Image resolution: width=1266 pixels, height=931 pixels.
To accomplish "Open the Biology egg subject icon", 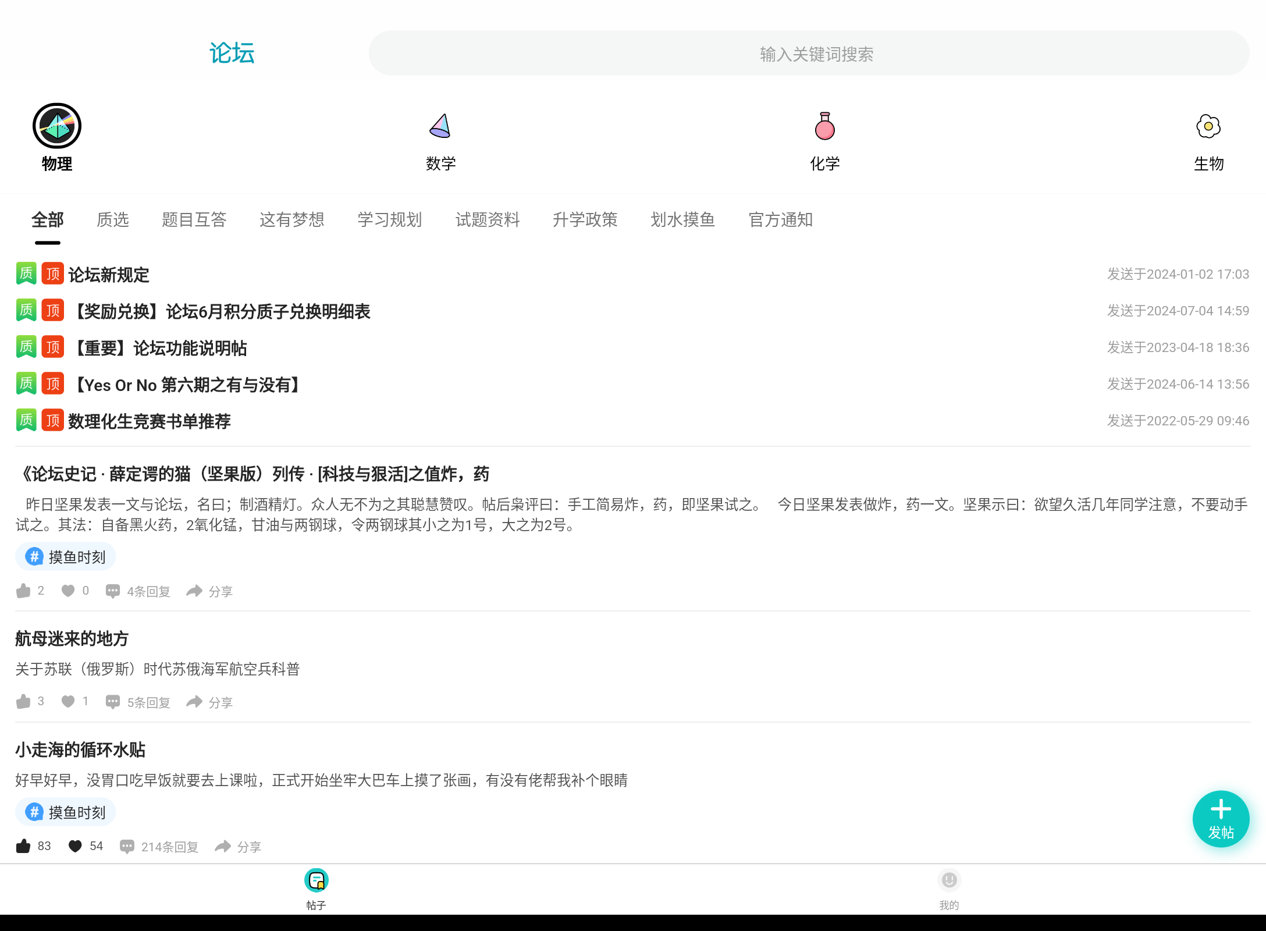I will [1208, 126].
